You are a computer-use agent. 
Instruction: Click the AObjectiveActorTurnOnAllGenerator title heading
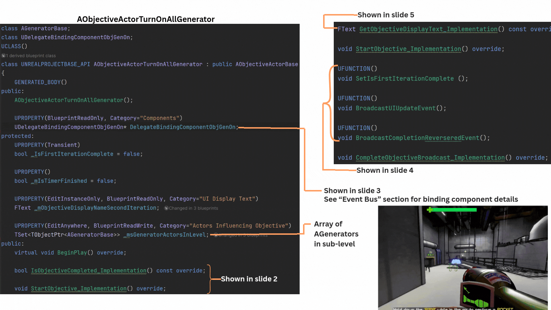tap(145, 19)
